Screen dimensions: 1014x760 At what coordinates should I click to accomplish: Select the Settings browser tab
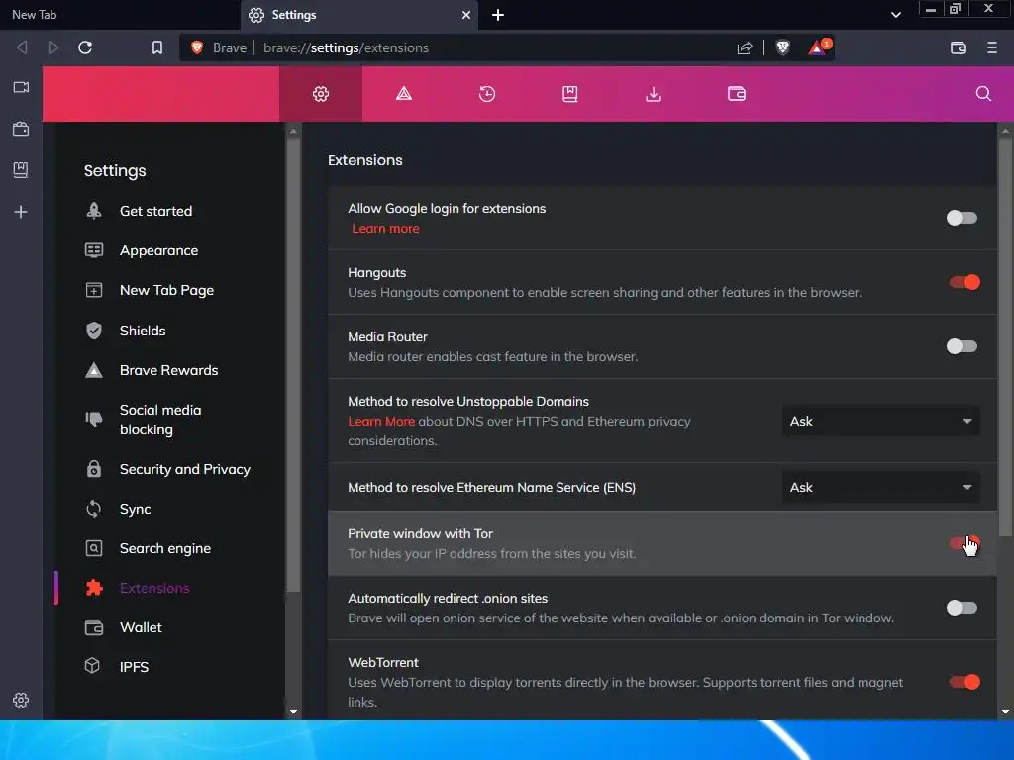[x=358, y=15]
